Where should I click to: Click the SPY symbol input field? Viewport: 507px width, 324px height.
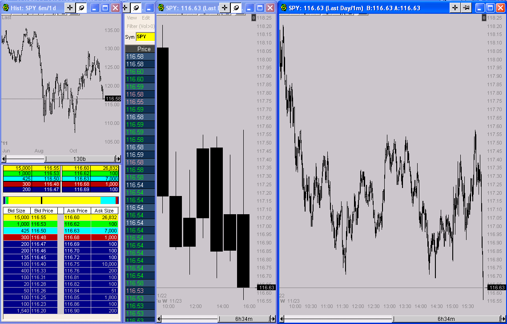145,37
